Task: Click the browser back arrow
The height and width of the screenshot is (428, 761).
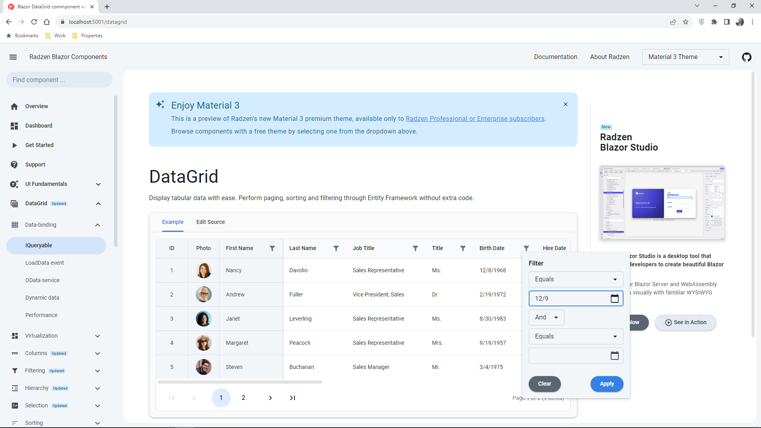Action: pos(9,22)
